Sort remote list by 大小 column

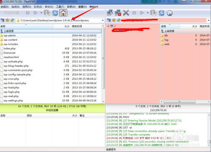(189, 26)
